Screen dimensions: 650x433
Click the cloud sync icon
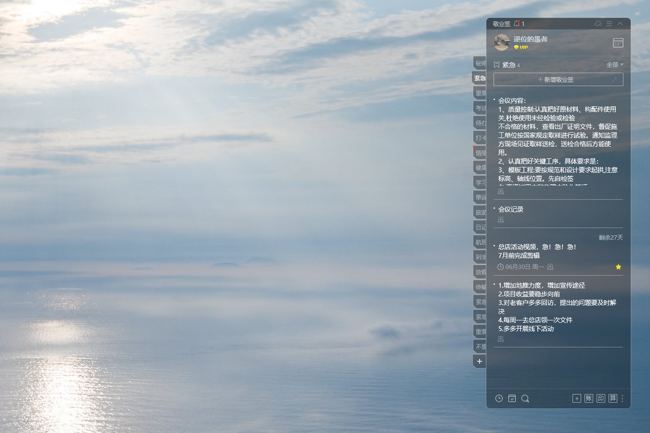tap(598, 24)
